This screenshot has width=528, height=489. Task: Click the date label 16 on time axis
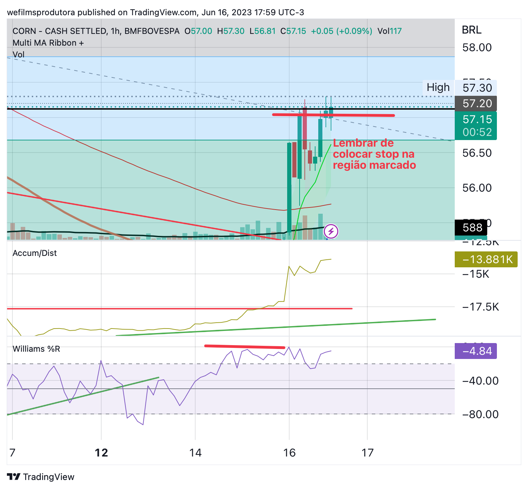point(289,453)
